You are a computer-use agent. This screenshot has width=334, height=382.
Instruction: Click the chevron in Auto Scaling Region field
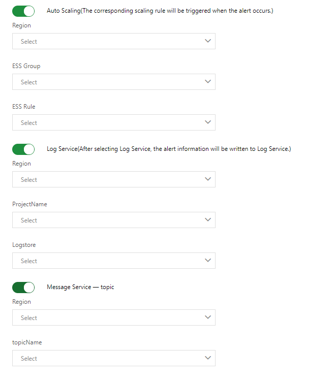tap(207, 41)
